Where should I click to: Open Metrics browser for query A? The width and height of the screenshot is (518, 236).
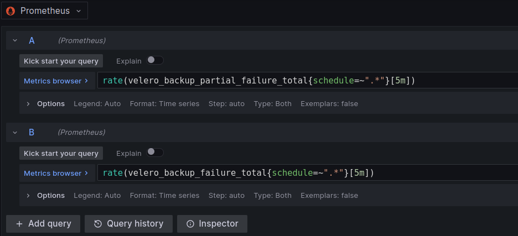(x=57, y=81)
